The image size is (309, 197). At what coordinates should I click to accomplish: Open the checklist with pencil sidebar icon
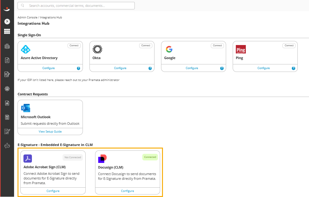(x=7, y=131)
